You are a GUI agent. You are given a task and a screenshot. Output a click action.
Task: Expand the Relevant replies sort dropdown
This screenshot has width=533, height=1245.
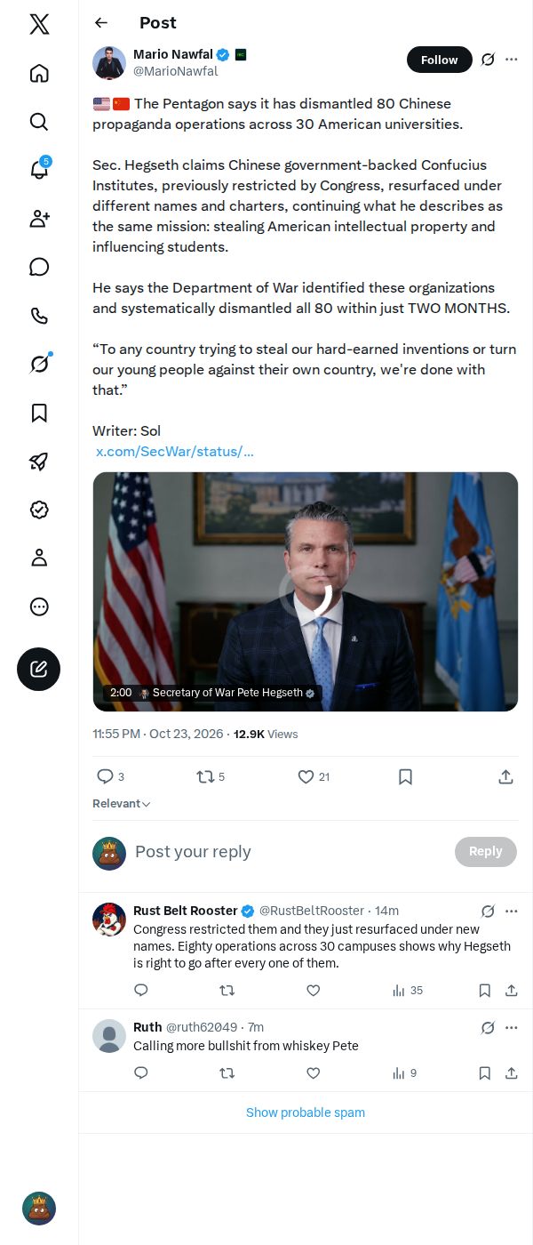(x=122, y=803)
